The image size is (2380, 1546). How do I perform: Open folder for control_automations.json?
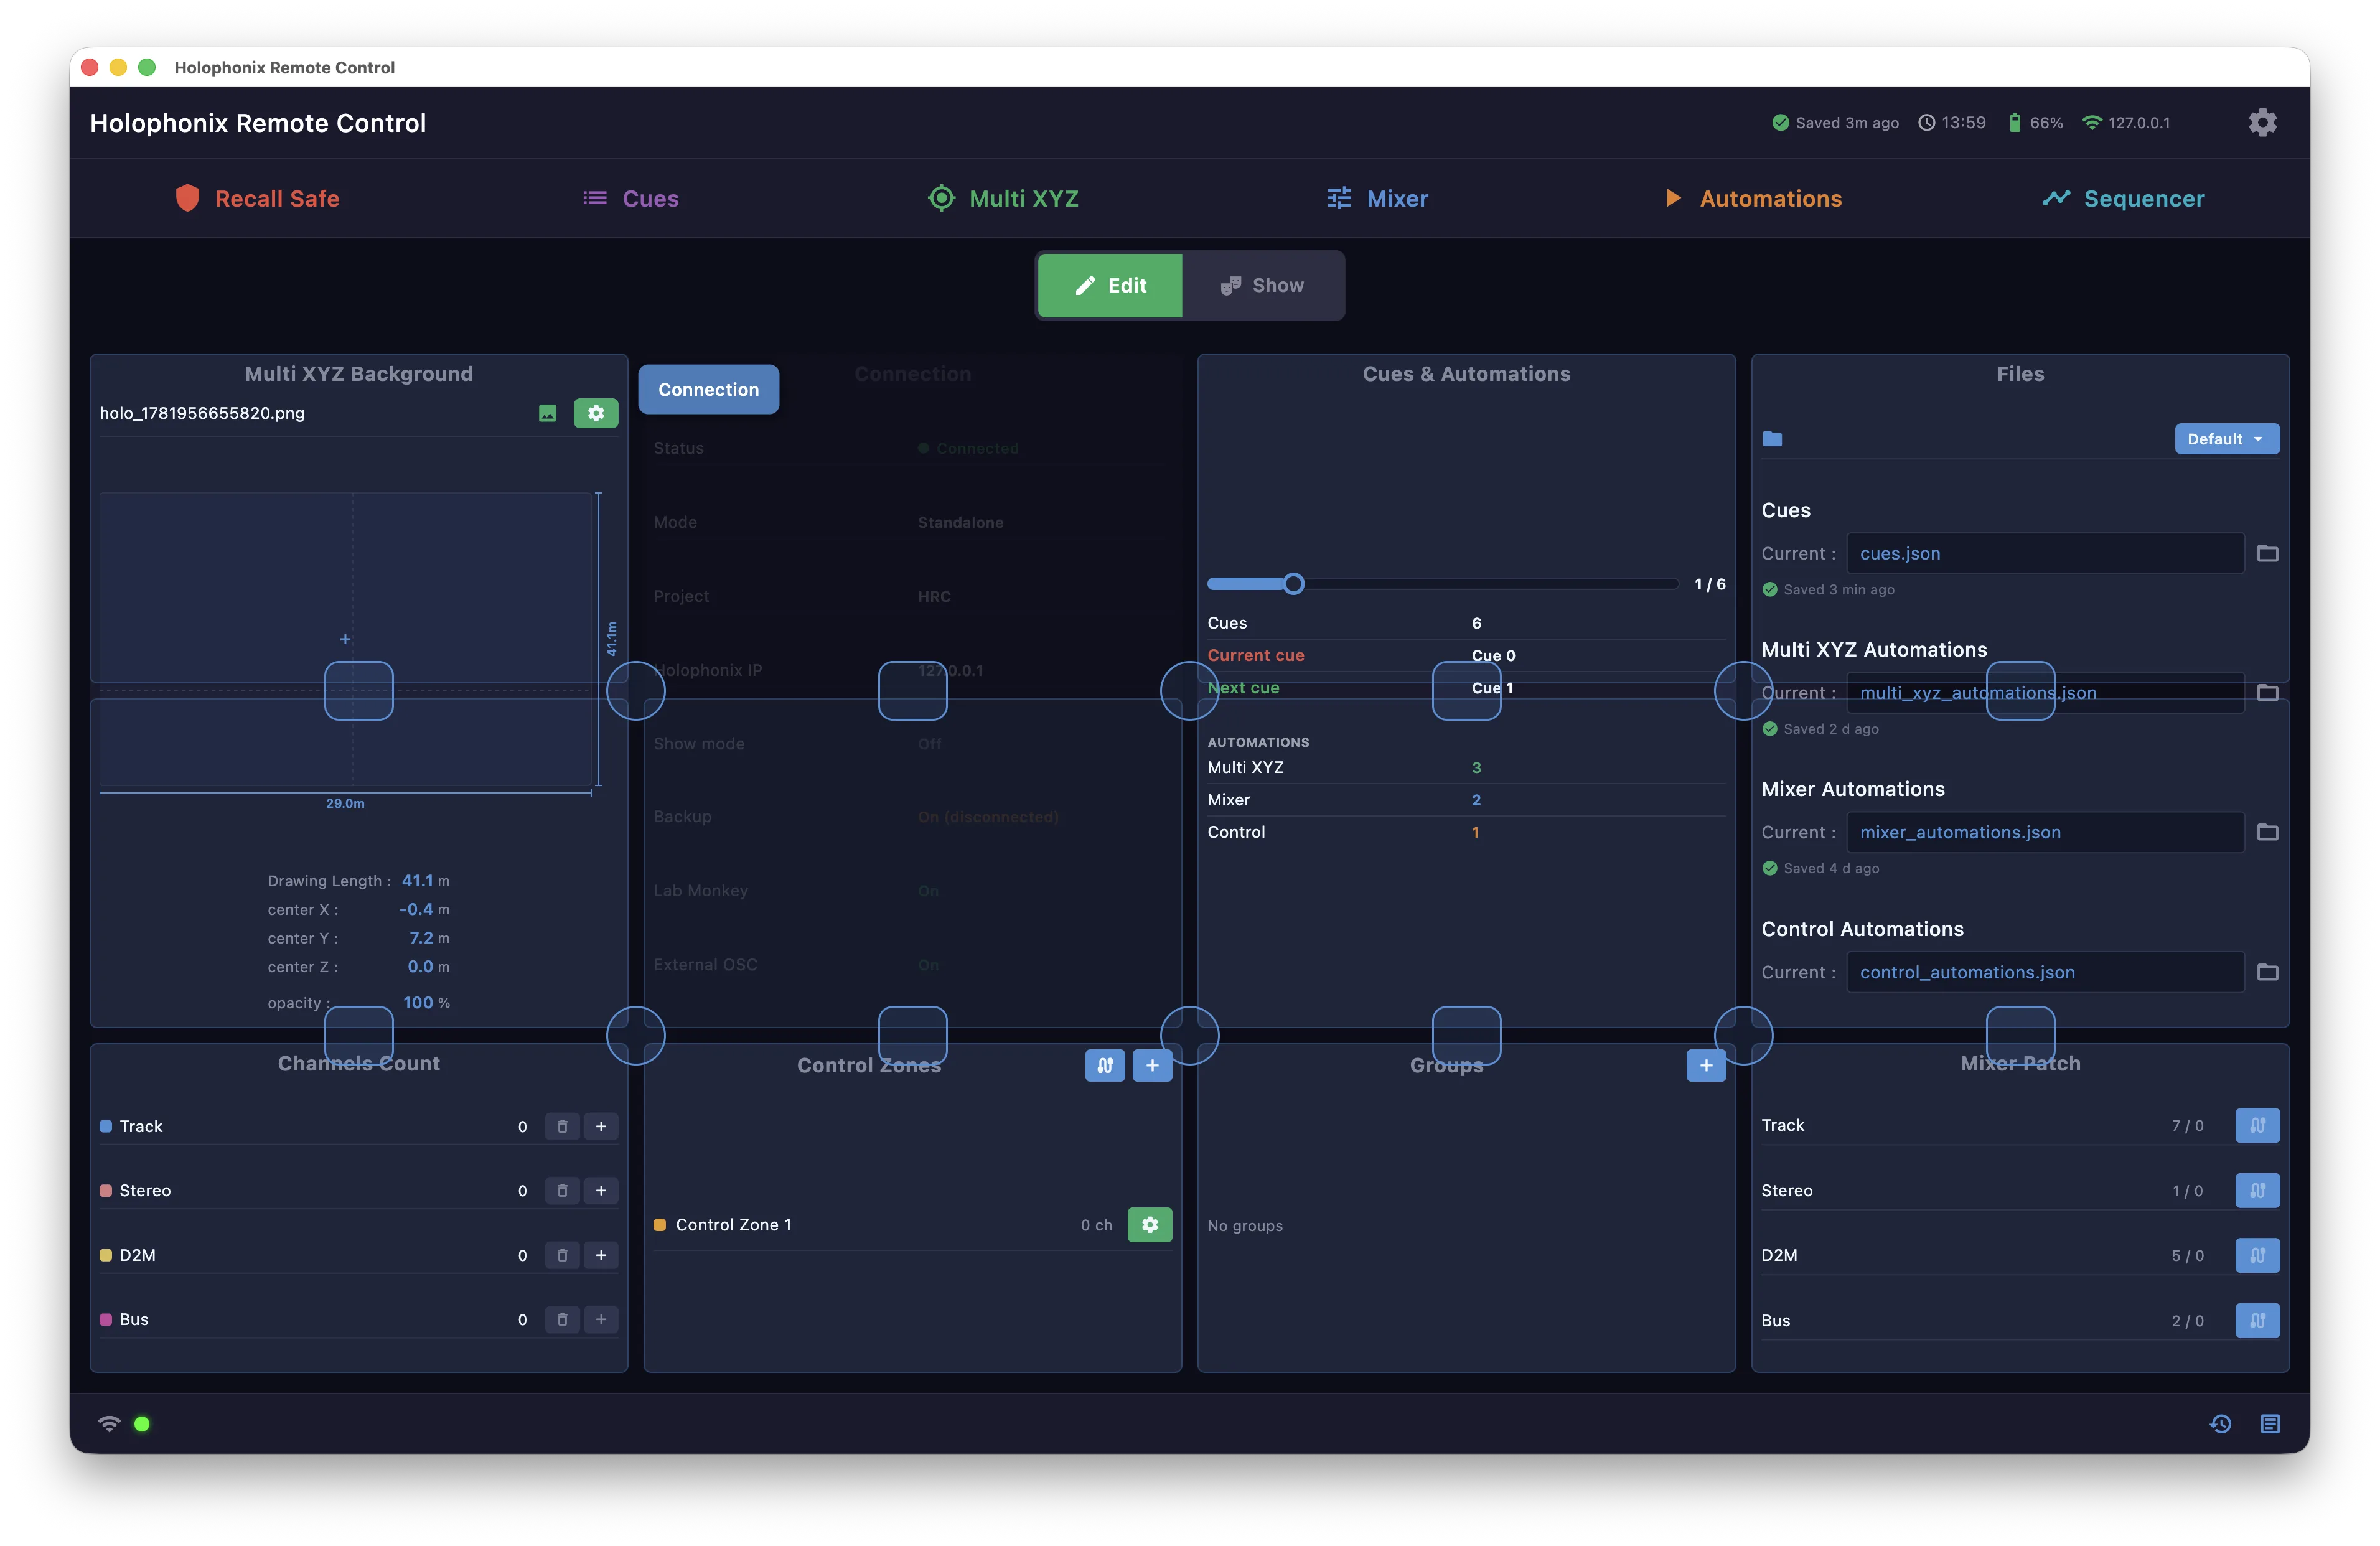click(2267, 972)
